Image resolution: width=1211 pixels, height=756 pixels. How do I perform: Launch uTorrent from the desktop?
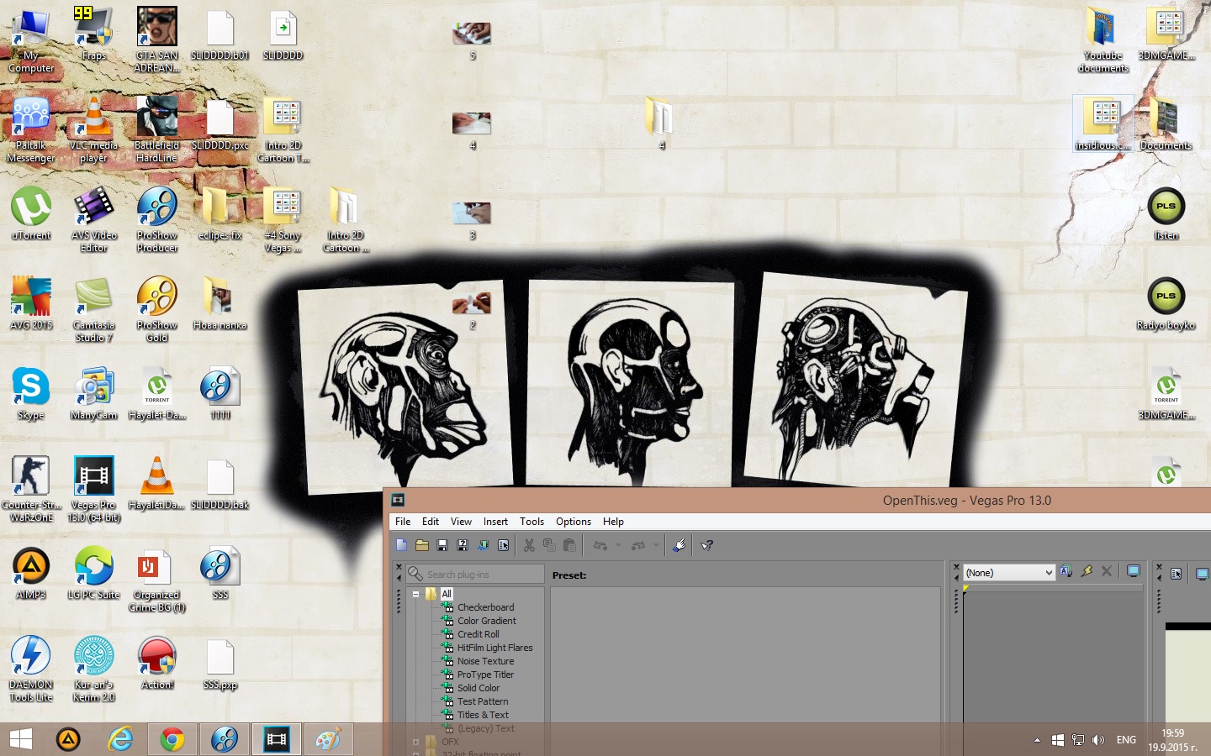[x=31, y=214]
